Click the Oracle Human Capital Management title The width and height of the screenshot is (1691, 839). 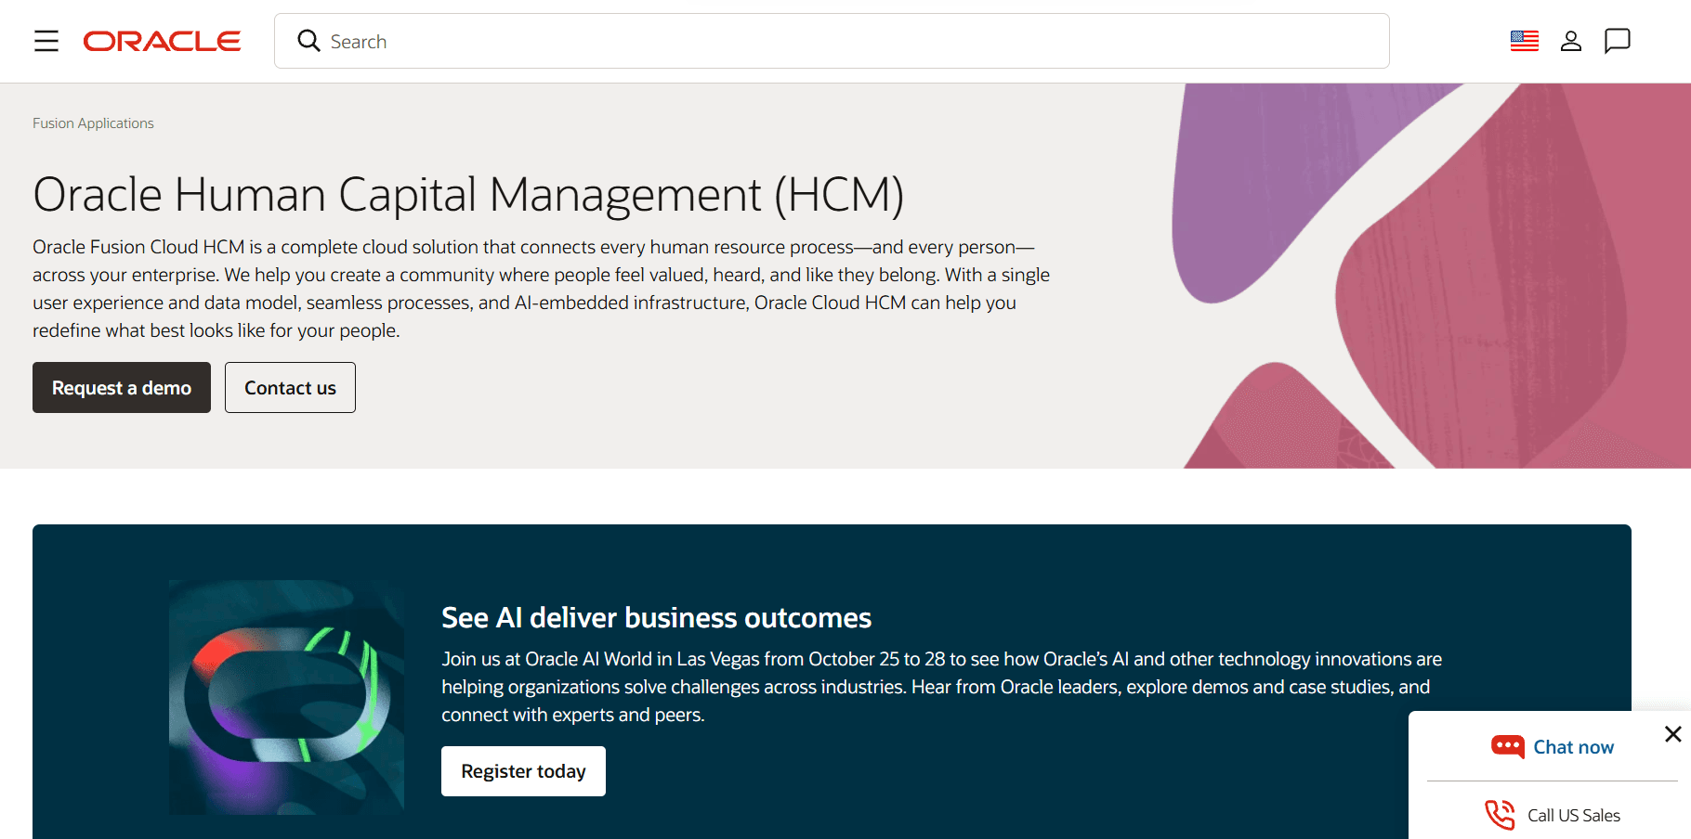(468, 195)
